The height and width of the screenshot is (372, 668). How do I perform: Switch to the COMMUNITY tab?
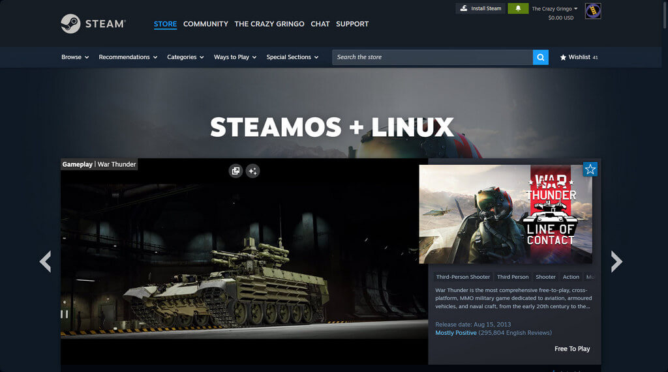tap(205, 24)
